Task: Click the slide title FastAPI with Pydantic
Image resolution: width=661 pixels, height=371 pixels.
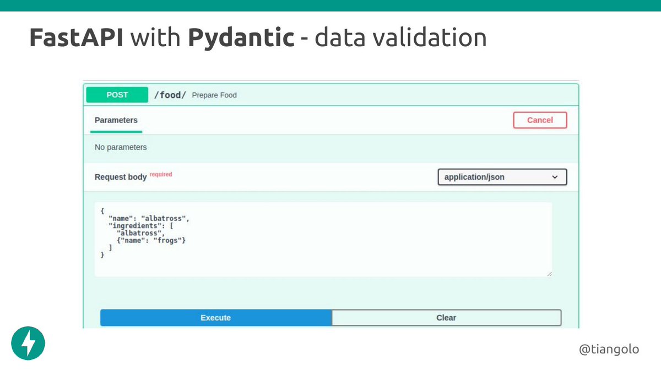Action: point(257,38)
